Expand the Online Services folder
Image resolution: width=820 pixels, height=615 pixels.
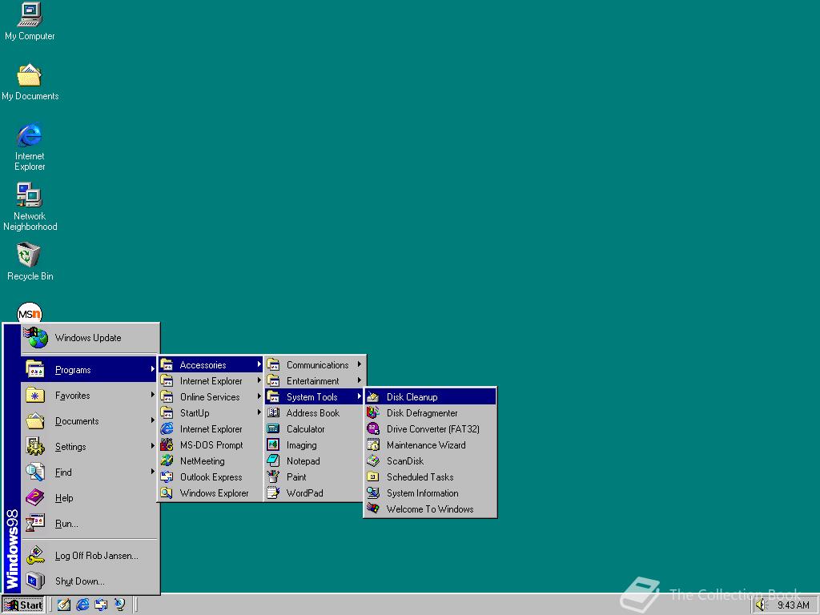211,397
